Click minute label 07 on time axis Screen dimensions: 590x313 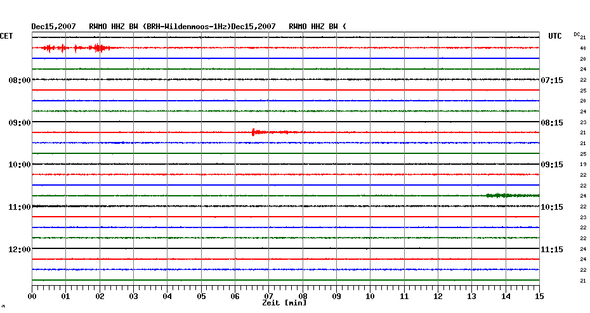[x=268, y=296]
